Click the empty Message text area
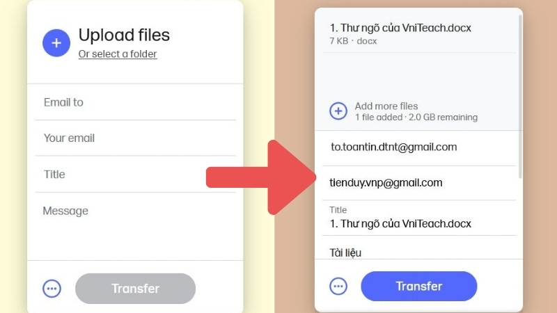The width and height of the screenshot is (557, 313). [135, 227]
